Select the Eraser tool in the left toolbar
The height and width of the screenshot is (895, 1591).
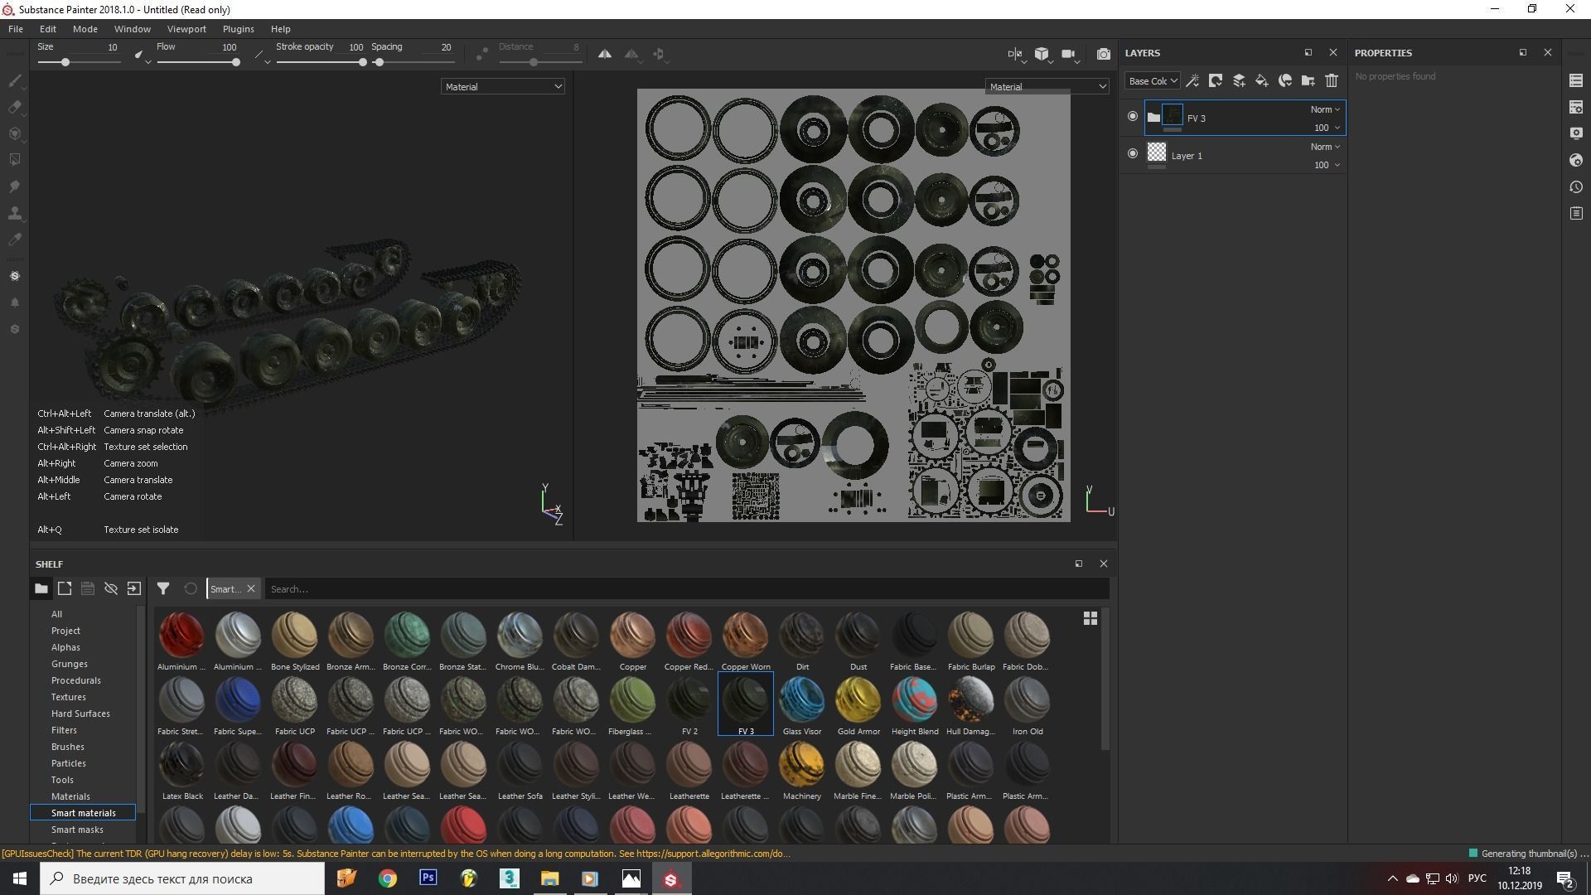(14, 107)
